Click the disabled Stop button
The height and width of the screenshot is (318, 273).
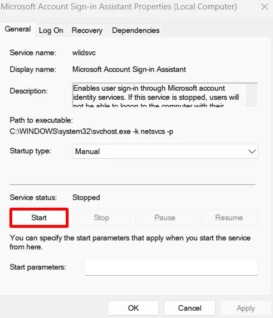click(x=101, y=218)
